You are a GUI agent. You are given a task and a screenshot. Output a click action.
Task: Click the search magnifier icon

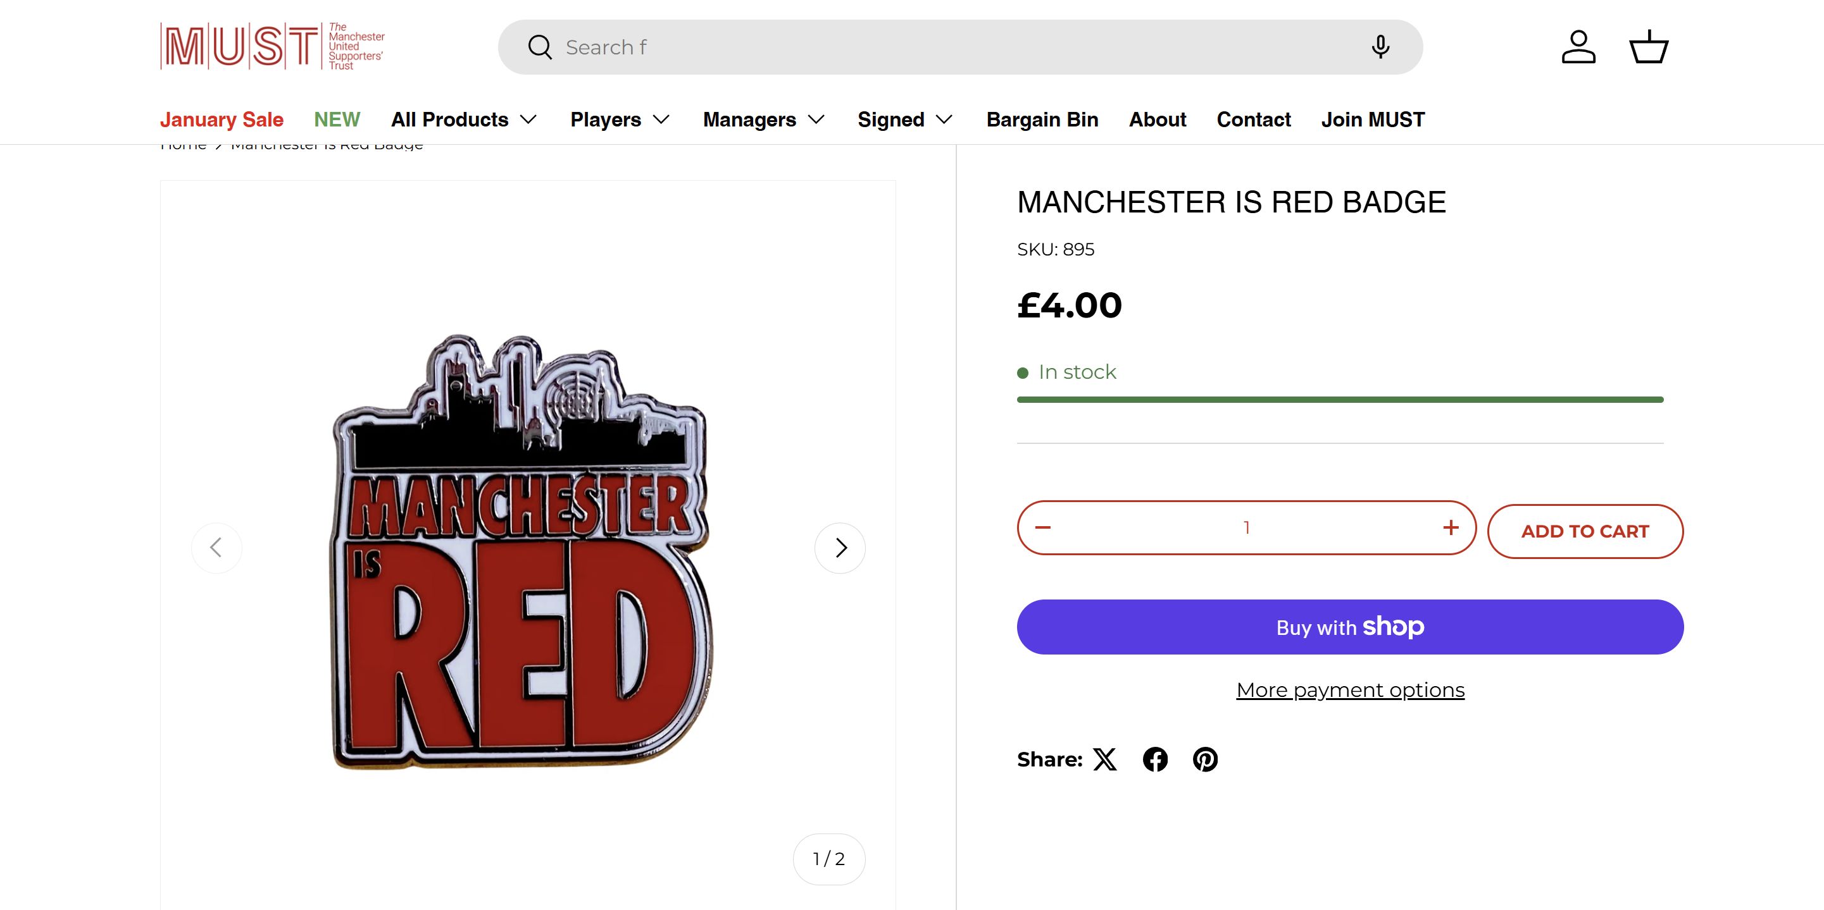540,47
